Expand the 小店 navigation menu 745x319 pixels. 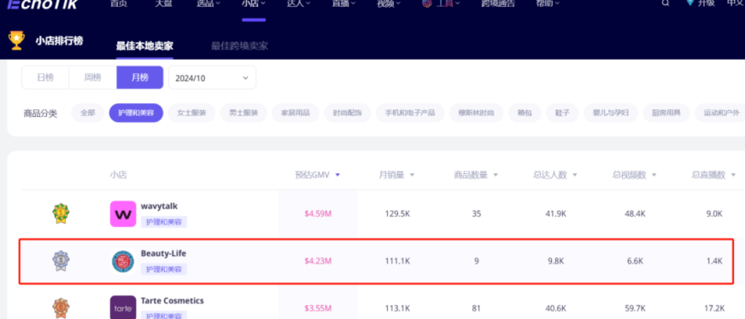point(254,3)
